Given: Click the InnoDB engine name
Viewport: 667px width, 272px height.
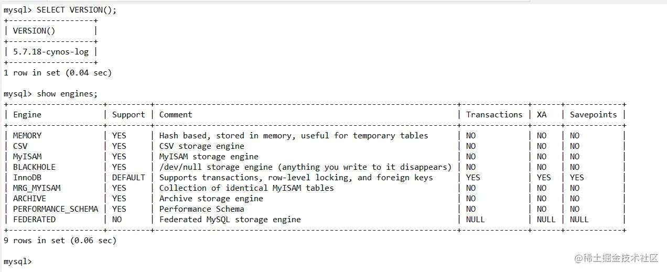Looking at the screenshot, I should coord(27,178).
